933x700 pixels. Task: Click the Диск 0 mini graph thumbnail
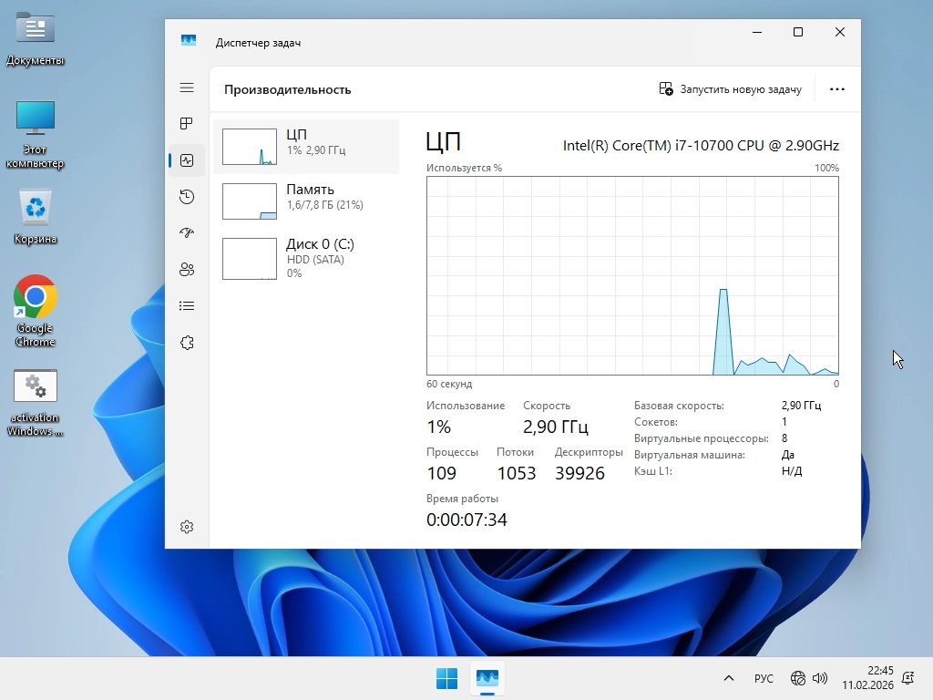pyautogui.click(x=250, y=258)
